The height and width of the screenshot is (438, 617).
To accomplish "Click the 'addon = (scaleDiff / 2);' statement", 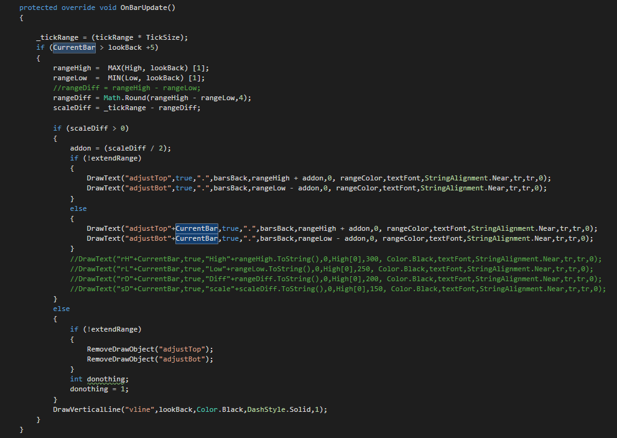I will (x=121, y=148).
